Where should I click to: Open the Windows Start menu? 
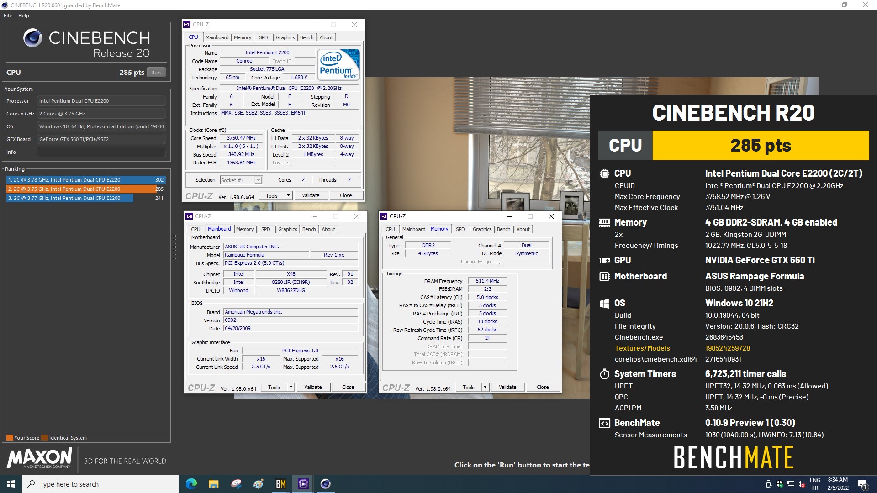point(11,484)
